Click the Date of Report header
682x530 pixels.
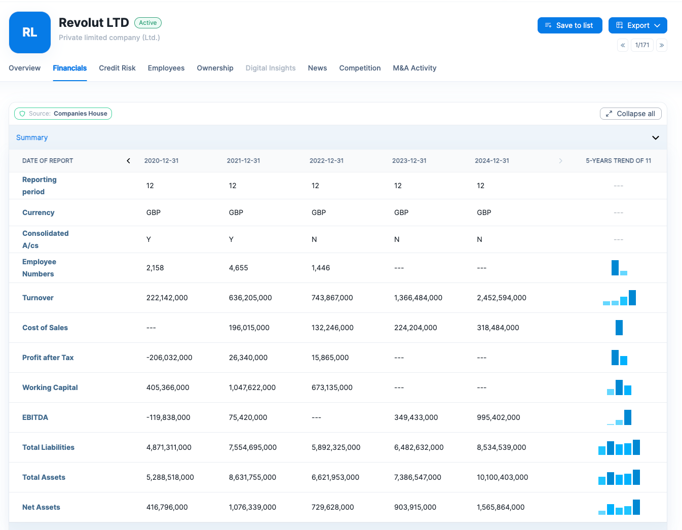[48, 161]
